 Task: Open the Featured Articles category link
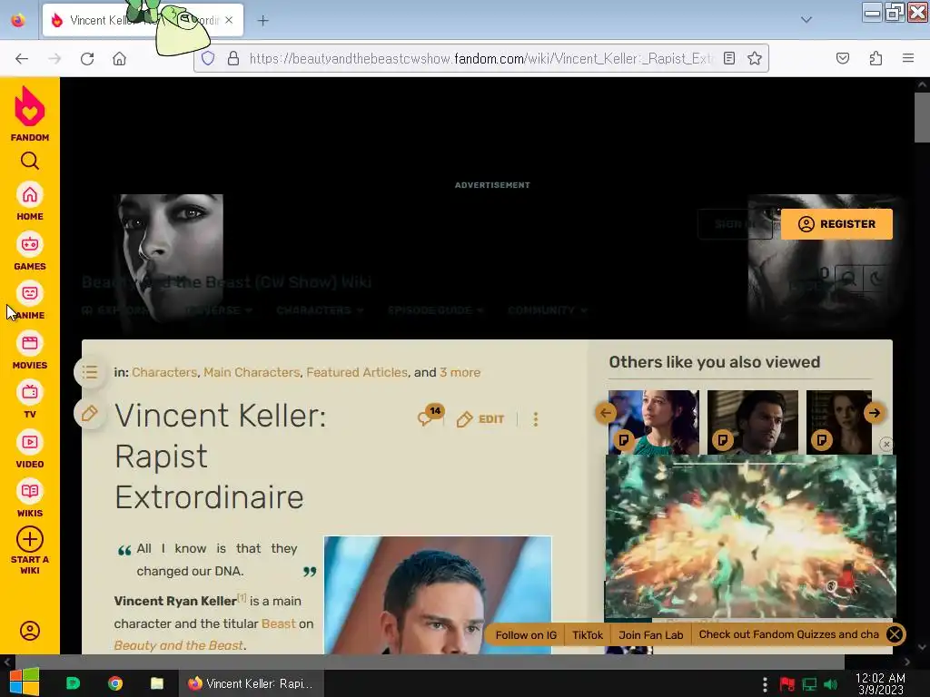[x=357, y=372]
